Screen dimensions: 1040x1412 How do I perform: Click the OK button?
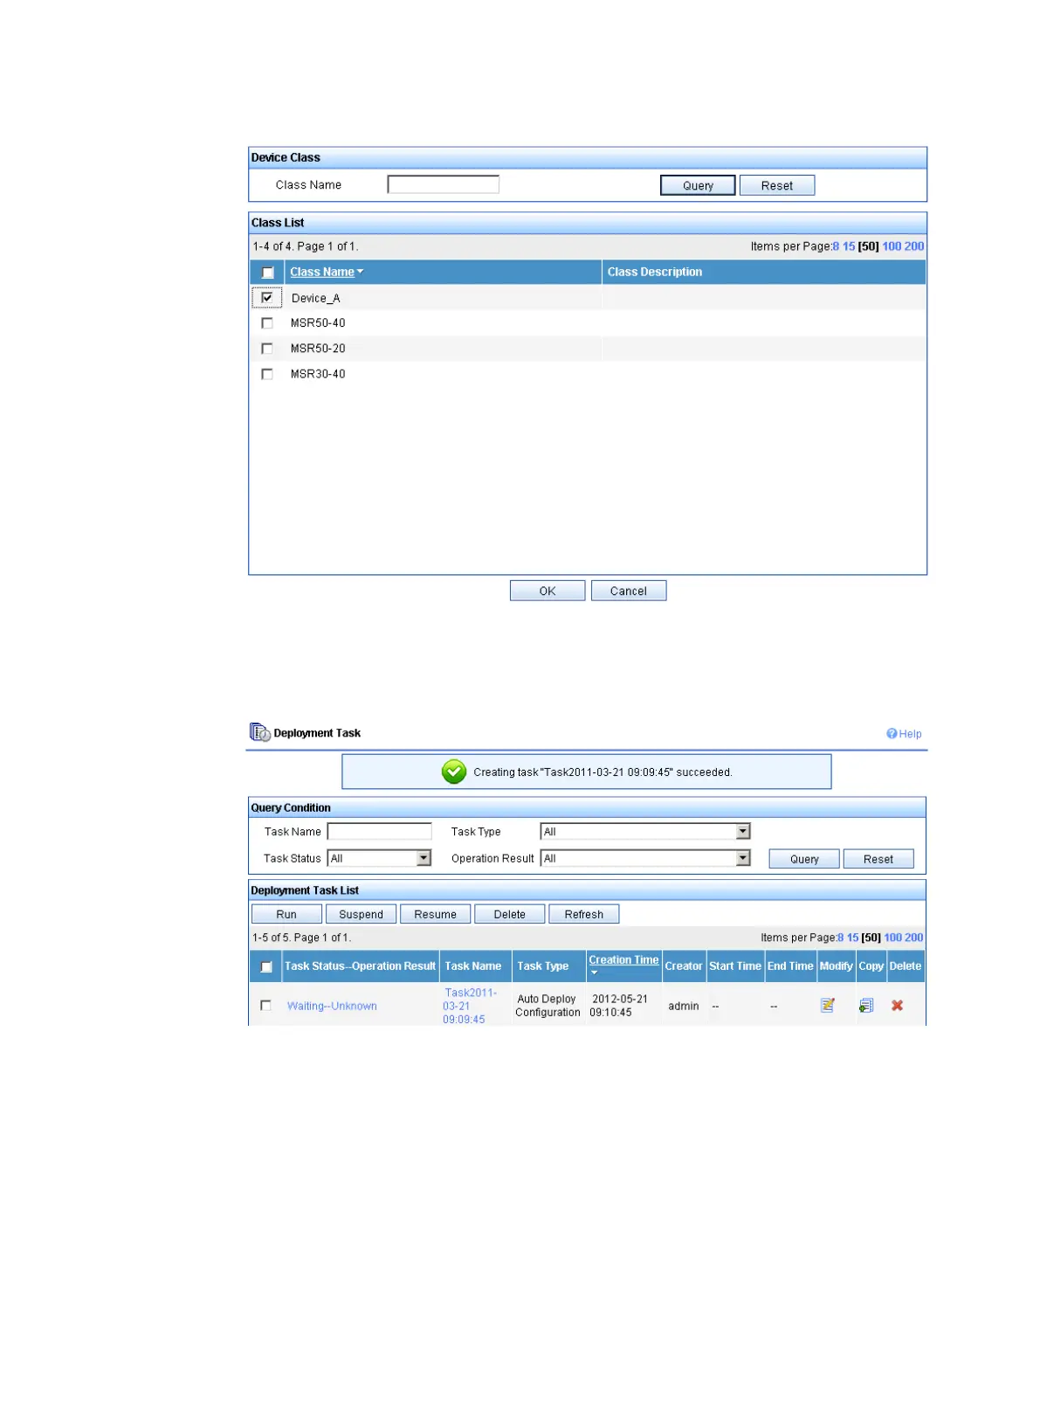pos(548,591)
